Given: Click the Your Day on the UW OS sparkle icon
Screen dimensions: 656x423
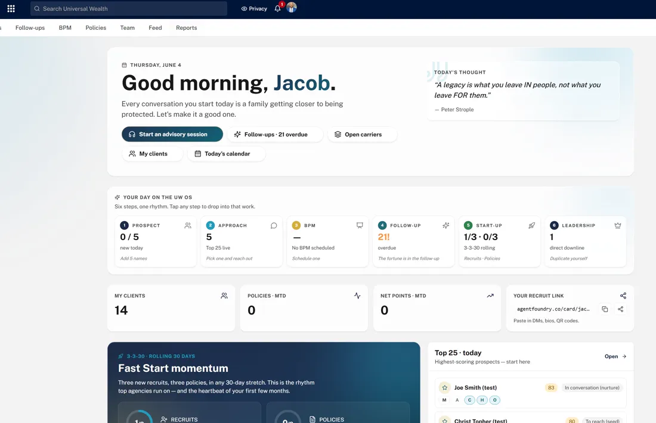Looking at the screenshot, I should pos(117,197).
